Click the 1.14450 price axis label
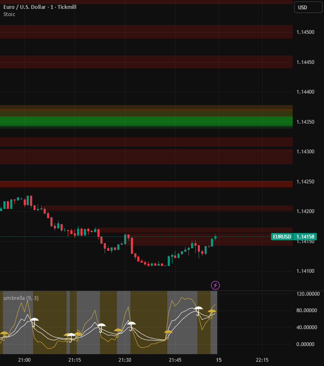The height and width of the screenshot is (366, 324). tap(305, 62)
